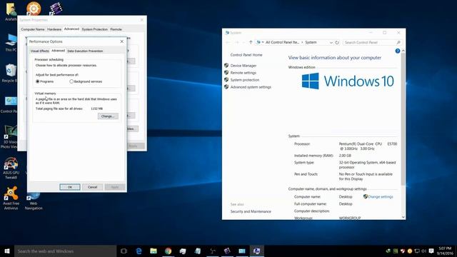The width and height of the screenshot is (457, 257).
Task: Click Change settings link for computer name
Action: point(381,197)
